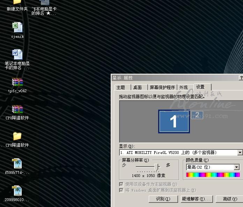This screenshot has height=207, width=243.
Task: Select monitor 1 in display preview
Action: pyautogui.click(x=174, y=121)
